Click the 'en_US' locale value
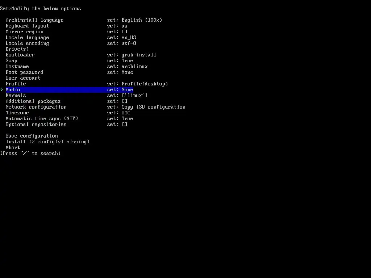The height and width of the screenshot is (278, 371). pyautogui.click(x=129, y=38)
